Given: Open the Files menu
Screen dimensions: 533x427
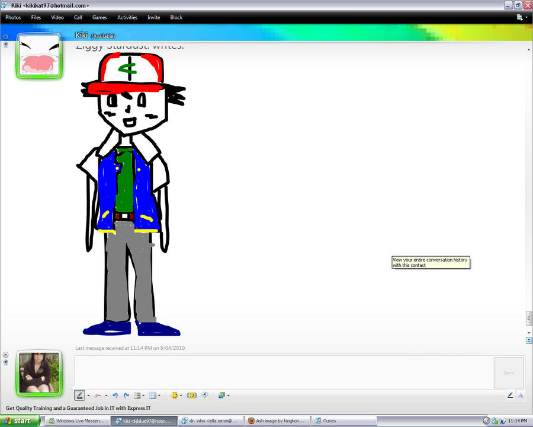Looking at the screenshot, I should [x=36, y=17].
